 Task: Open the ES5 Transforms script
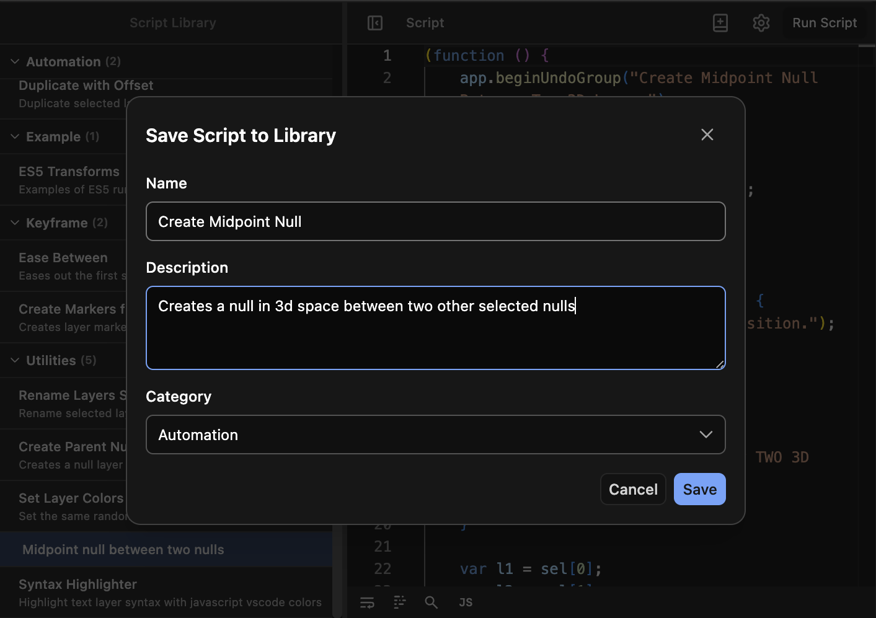[69, 171]
